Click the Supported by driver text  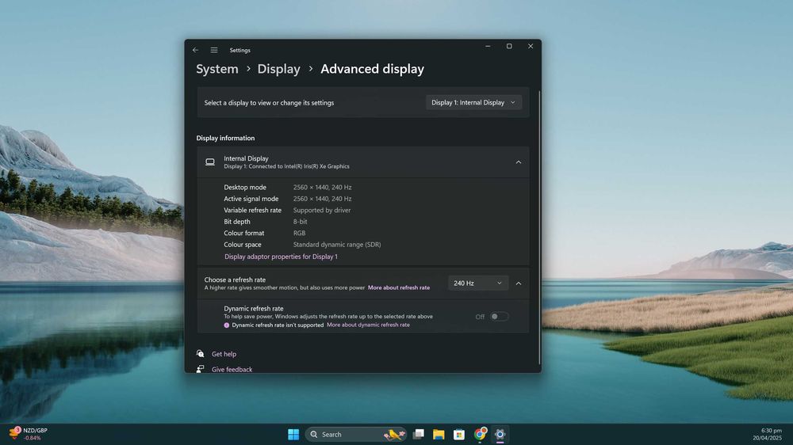322,210
